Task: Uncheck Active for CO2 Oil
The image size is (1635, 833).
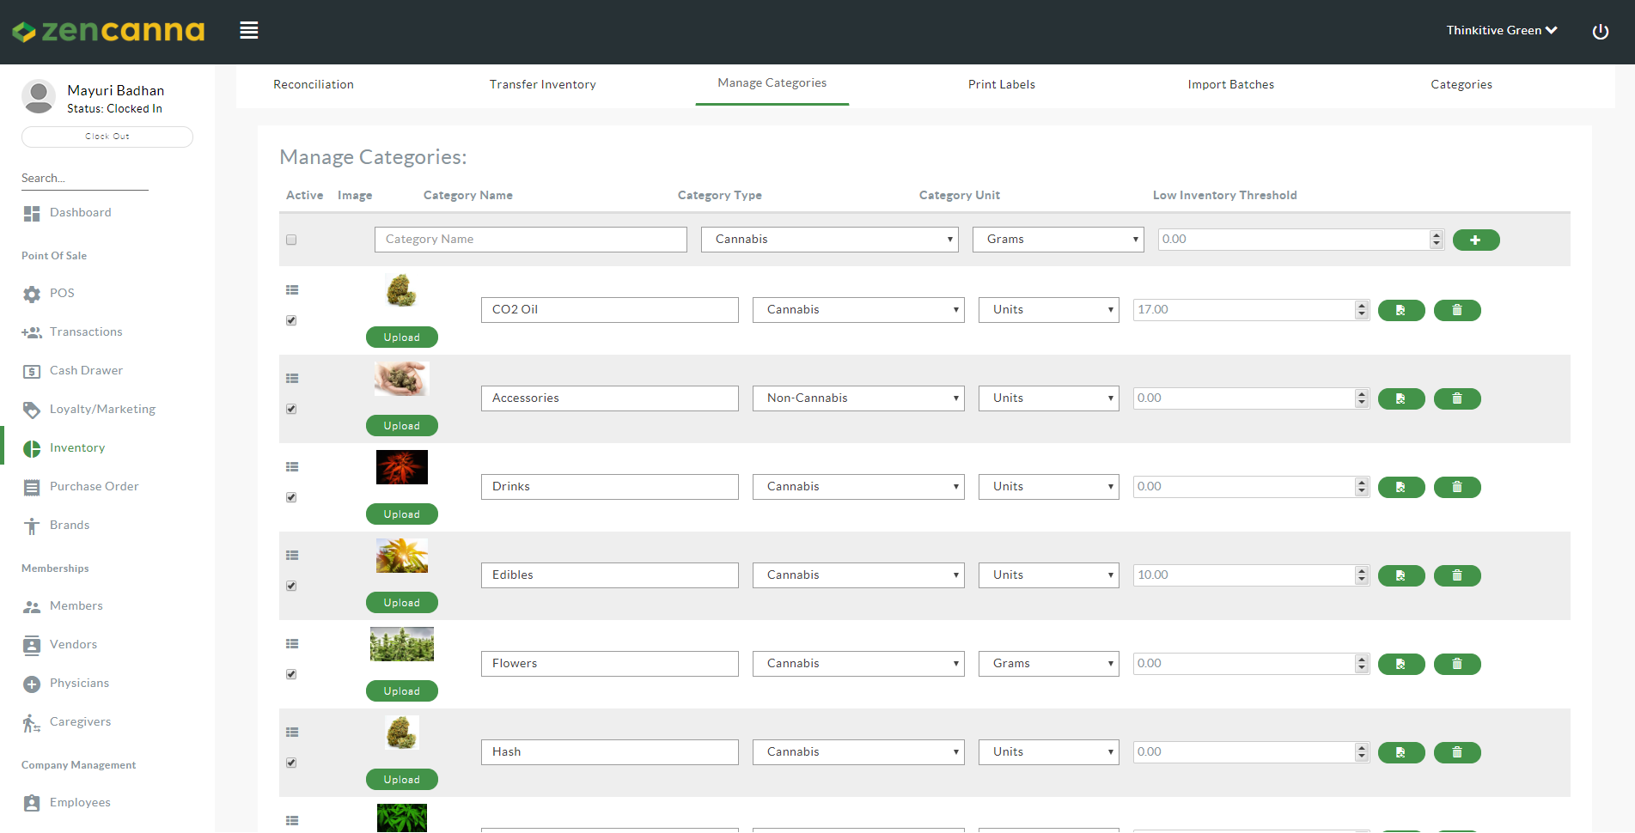Action: (x=291, y=320)
